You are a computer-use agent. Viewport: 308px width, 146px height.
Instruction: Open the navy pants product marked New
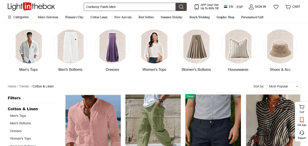213,120
